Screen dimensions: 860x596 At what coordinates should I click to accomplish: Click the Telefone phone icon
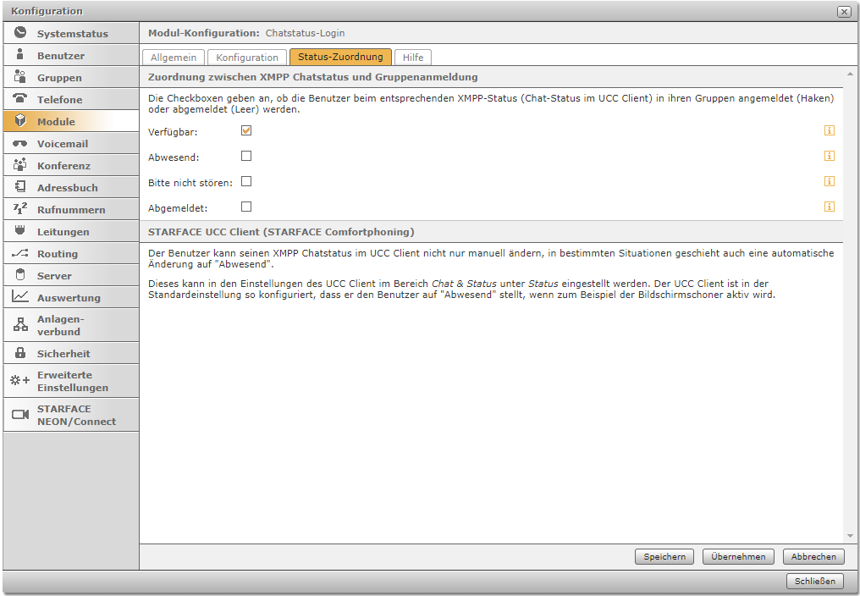pos(20,99)
